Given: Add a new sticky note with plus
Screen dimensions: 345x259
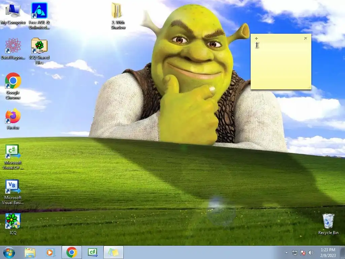Looking at the screenshot, I should coord(256,38).
